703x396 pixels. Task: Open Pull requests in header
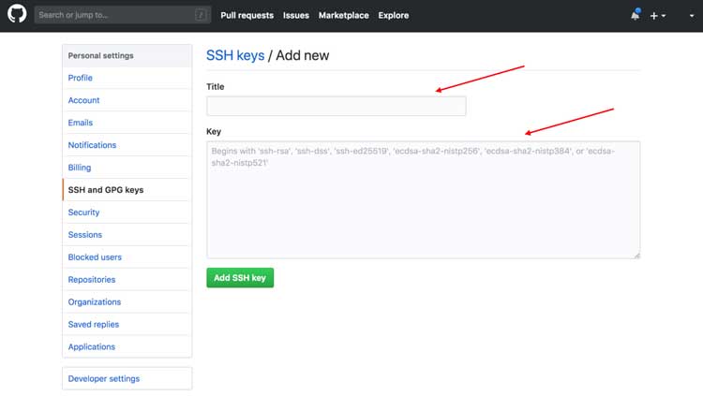coord(247,15)
